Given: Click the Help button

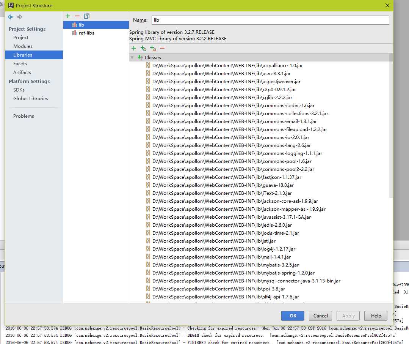Looking at the screenshot, I should (x=376, y=316).
